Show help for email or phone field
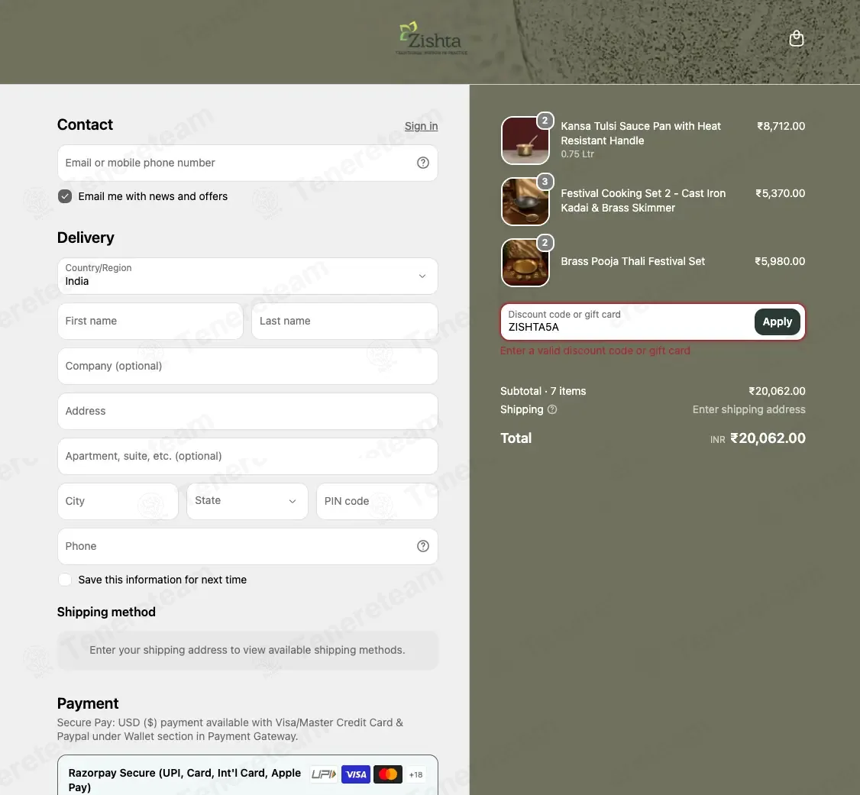 pos(423,163)
